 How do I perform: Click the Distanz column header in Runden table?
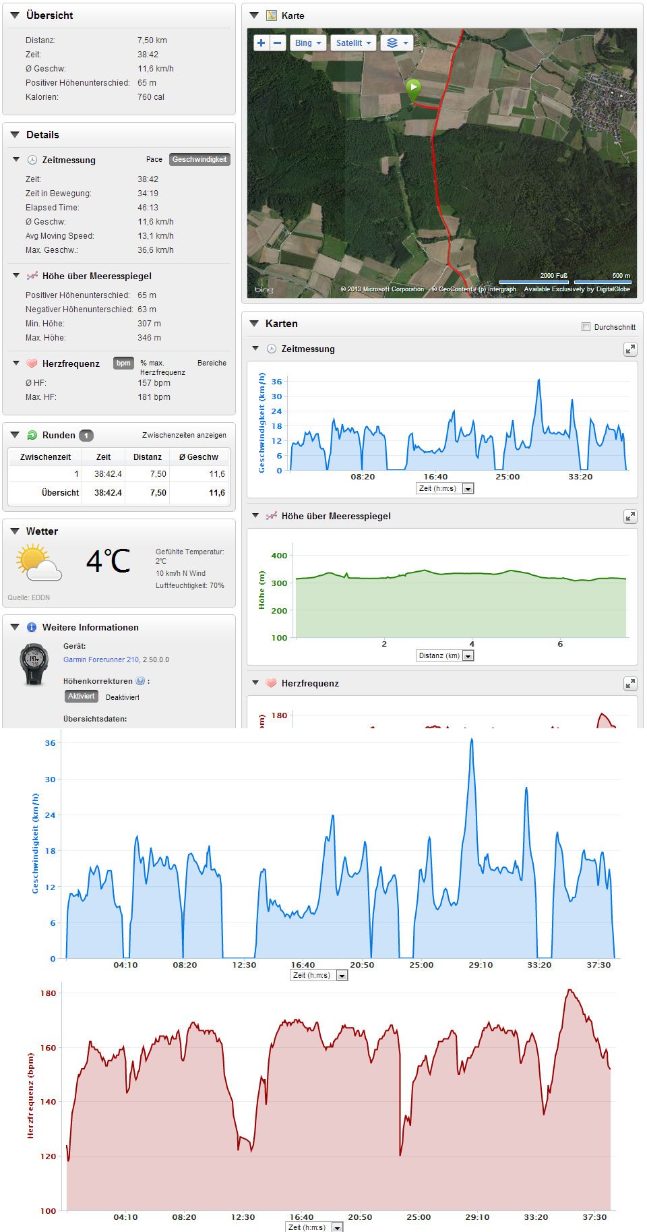coord(147,457)
